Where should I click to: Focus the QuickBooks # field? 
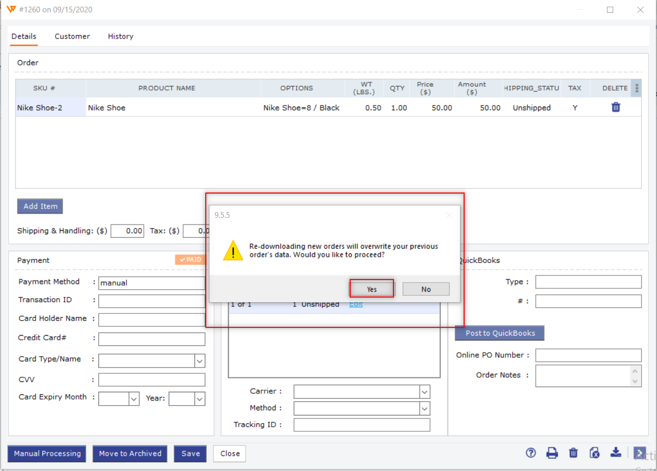pyautogui.click(x=588, y=301)
